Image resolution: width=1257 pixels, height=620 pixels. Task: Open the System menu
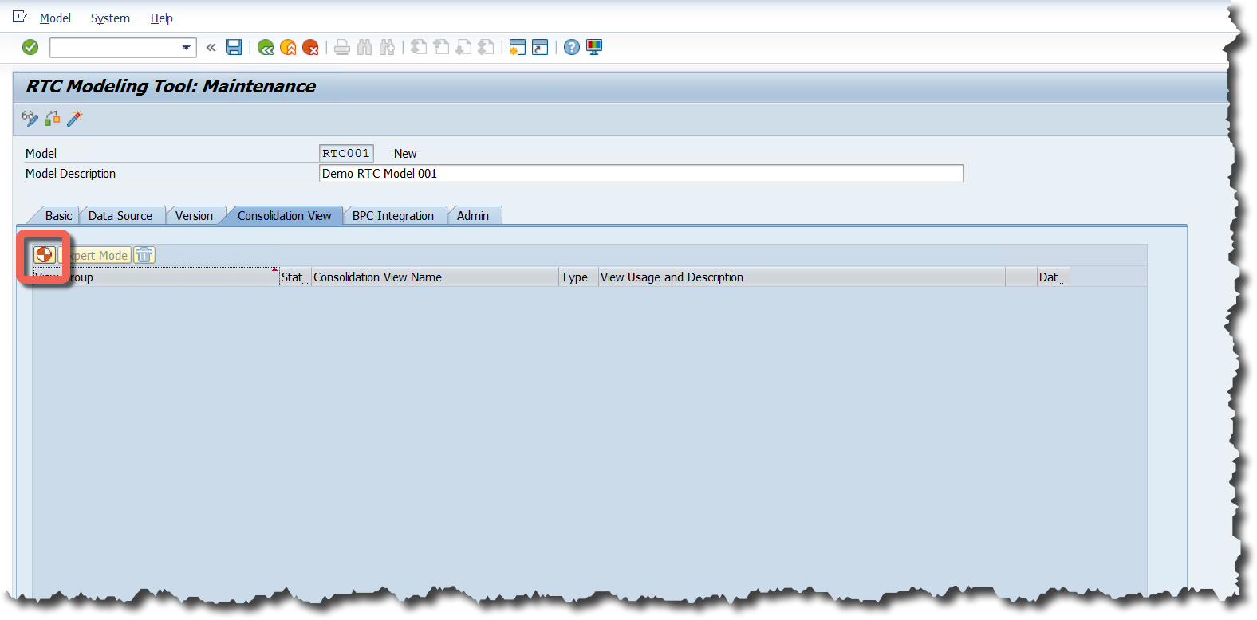coord(110,18)
